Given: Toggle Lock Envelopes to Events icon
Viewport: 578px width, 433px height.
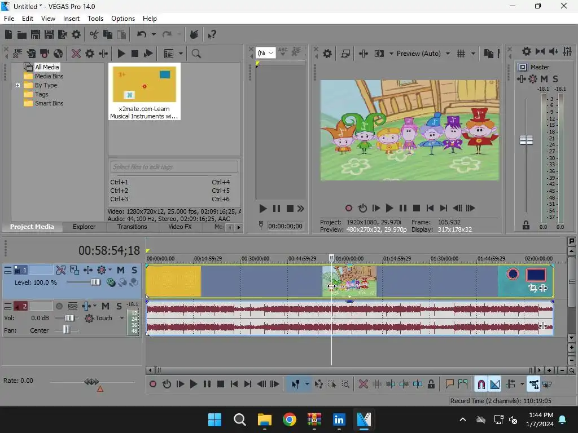Looking at the screenshot, I should 534,385.
